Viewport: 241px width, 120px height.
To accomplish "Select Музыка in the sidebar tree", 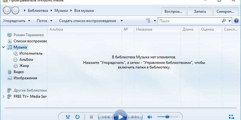I will click(x=20, y=47).
